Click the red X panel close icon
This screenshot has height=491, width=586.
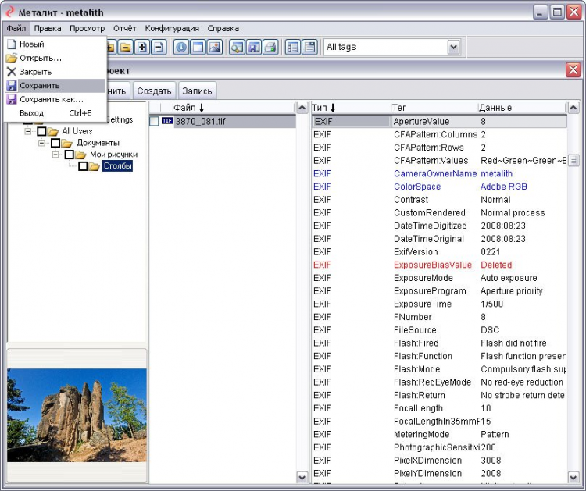tap(573, 70)
